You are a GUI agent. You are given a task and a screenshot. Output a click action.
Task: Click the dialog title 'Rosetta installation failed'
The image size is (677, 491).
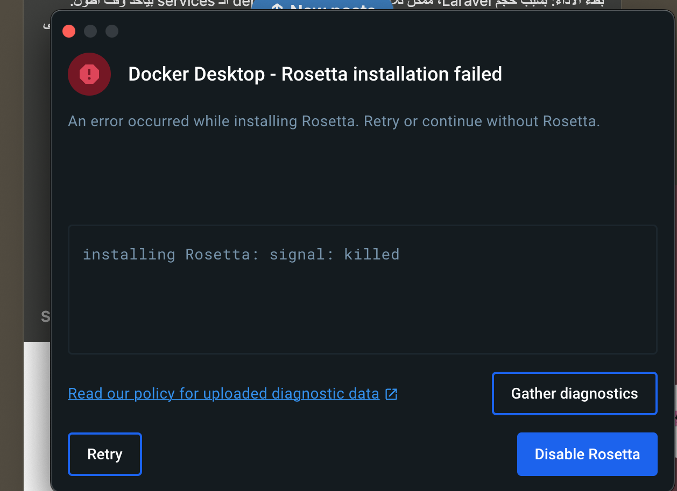(315, 74)
